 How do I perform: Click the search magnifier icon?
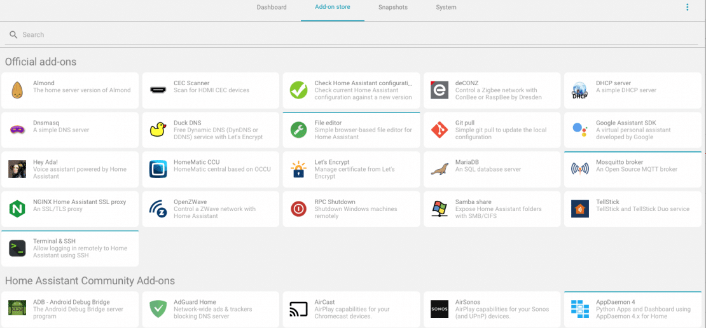pyautogui.click(x=13, y=35)
